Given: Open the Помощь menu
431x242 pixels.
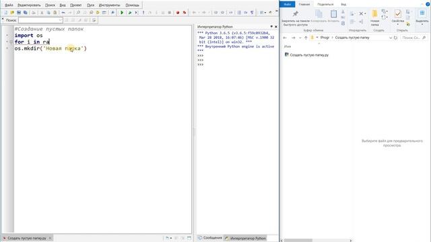Looking at the screenshot, I should point(132,5).
